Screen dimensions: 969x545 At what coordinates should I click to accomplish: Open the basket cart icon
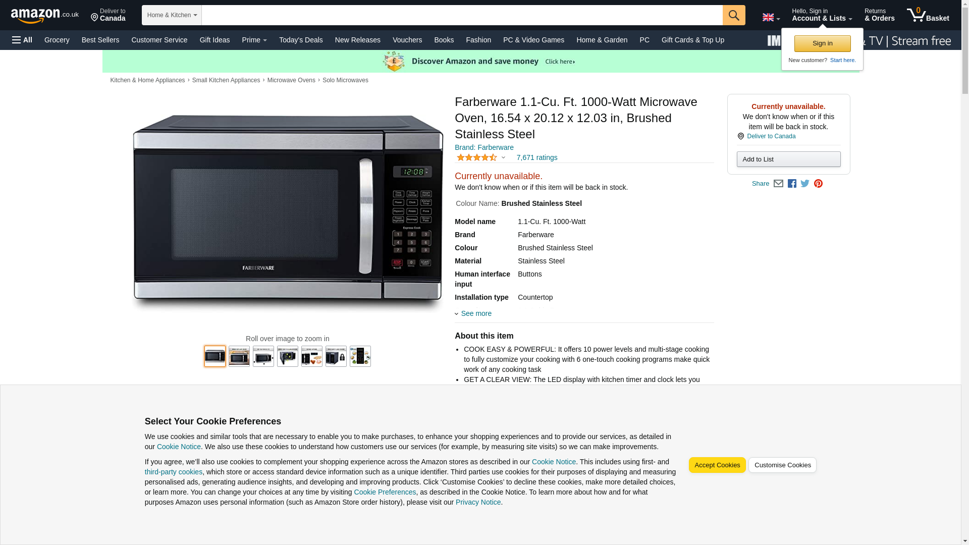(x=928, y=15)
